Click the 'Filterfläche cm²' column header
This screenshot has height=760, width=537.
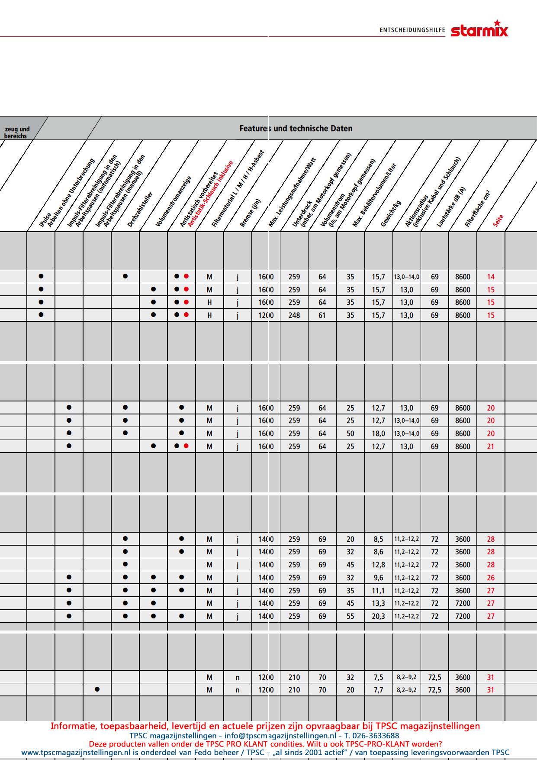click(x=478, y=209)
